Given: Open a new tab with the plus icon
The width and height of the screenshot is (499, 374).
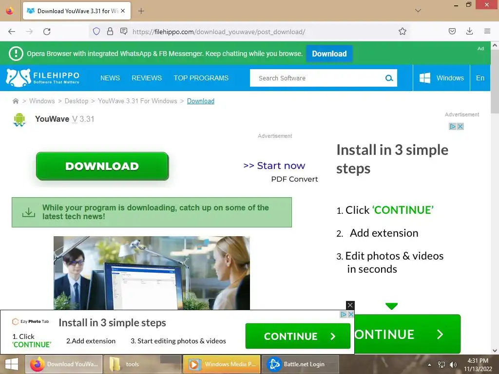Looking at the screenshot, I should (x=141, y=11).
